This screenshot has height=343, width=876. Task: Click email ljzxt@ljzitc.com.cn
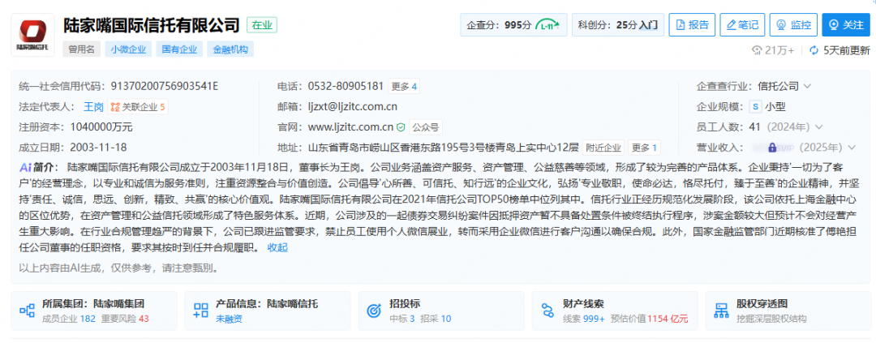click(353, 106)
